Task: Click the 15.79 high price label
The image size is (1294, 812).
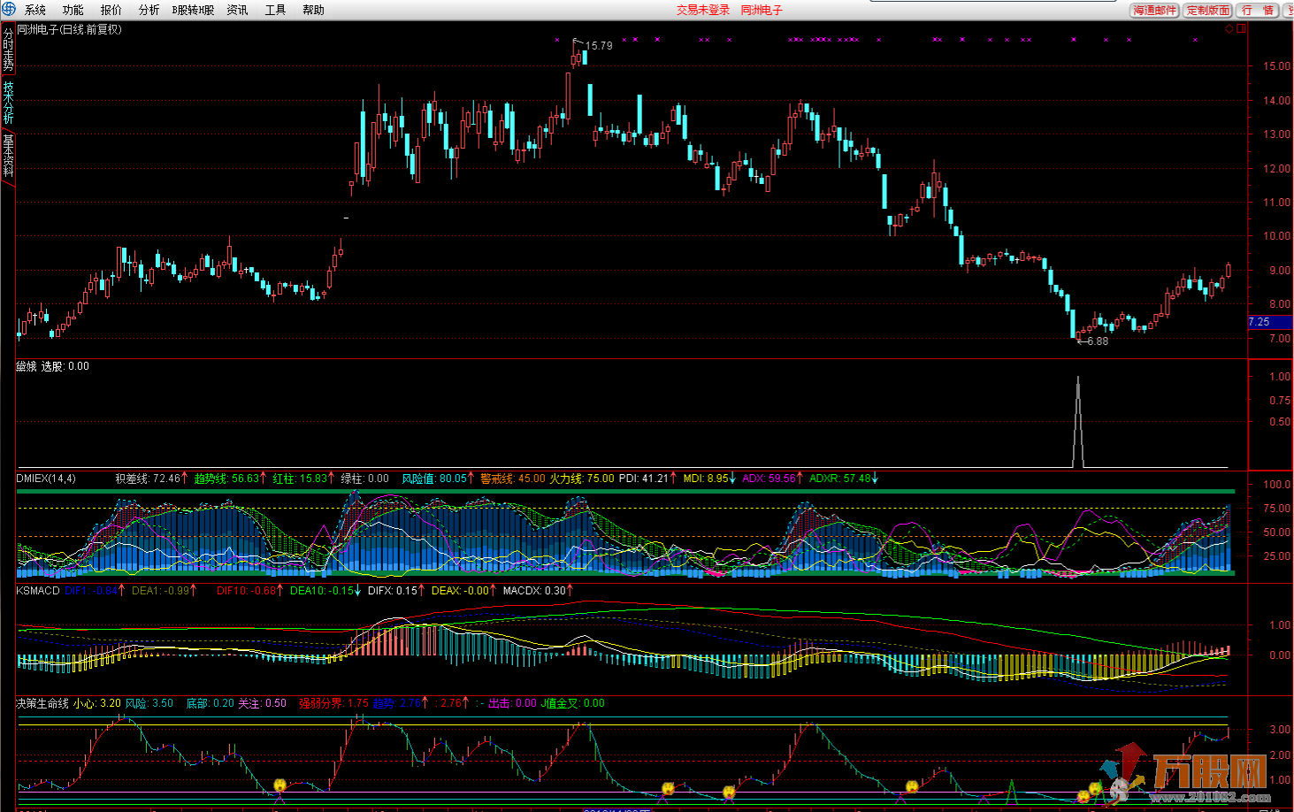Action: 599,46
